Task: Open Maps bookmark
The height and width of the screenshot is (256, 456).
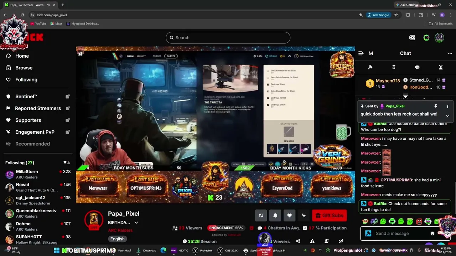Action: (56, 24)
